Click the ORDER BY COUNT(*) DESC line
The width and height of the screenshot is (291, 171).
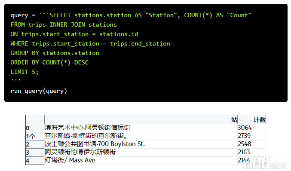pyautogui.click(x=49, y=62)
